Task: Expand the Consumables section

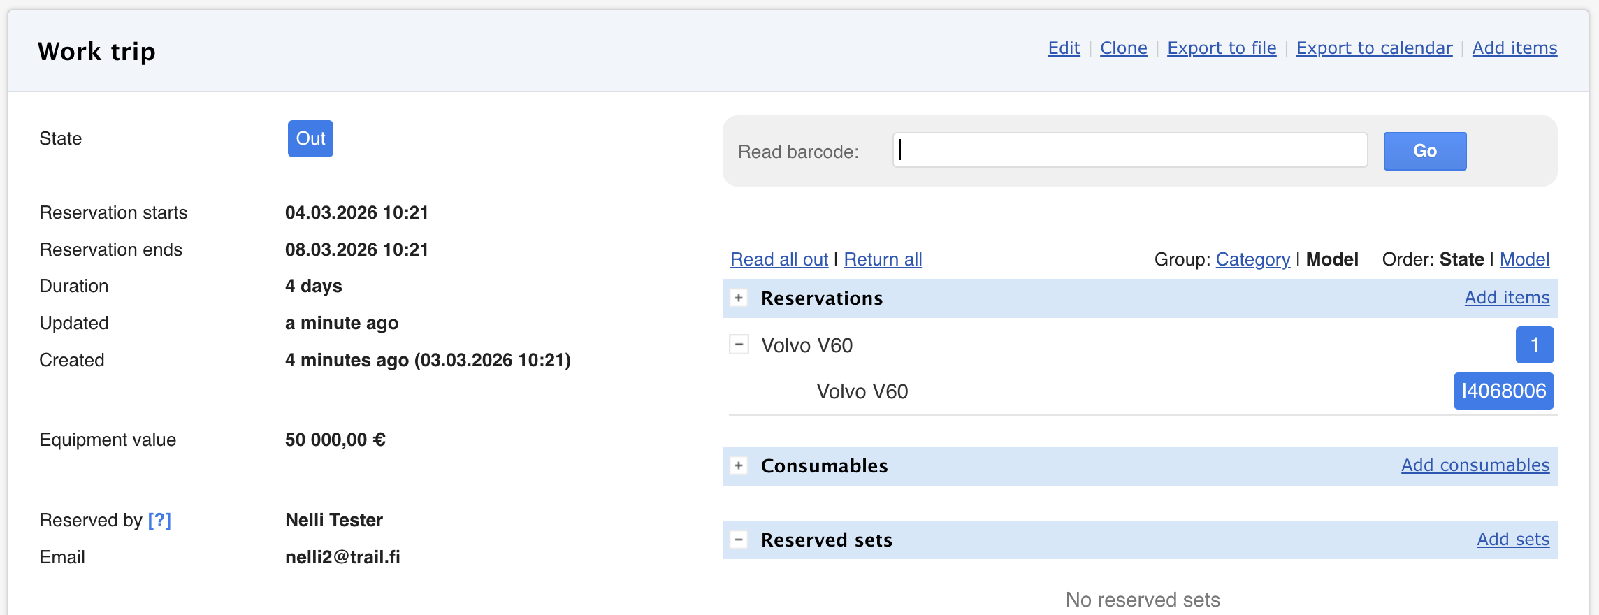Action: (x=739, y=466)
